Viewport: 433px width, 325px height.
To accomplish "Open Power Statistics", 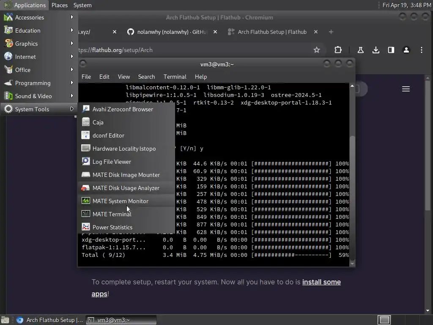I will tap(126, 227).
